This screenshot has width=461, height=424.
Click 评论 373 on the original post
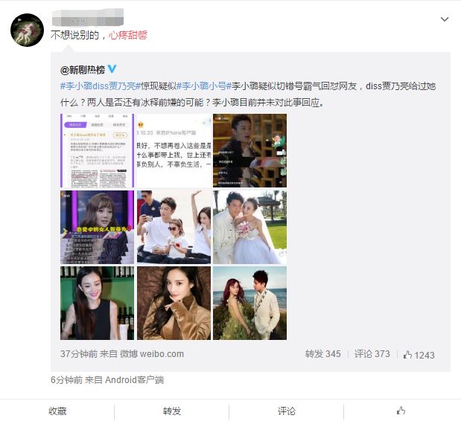pyautogui.click(x=372, y=354)
